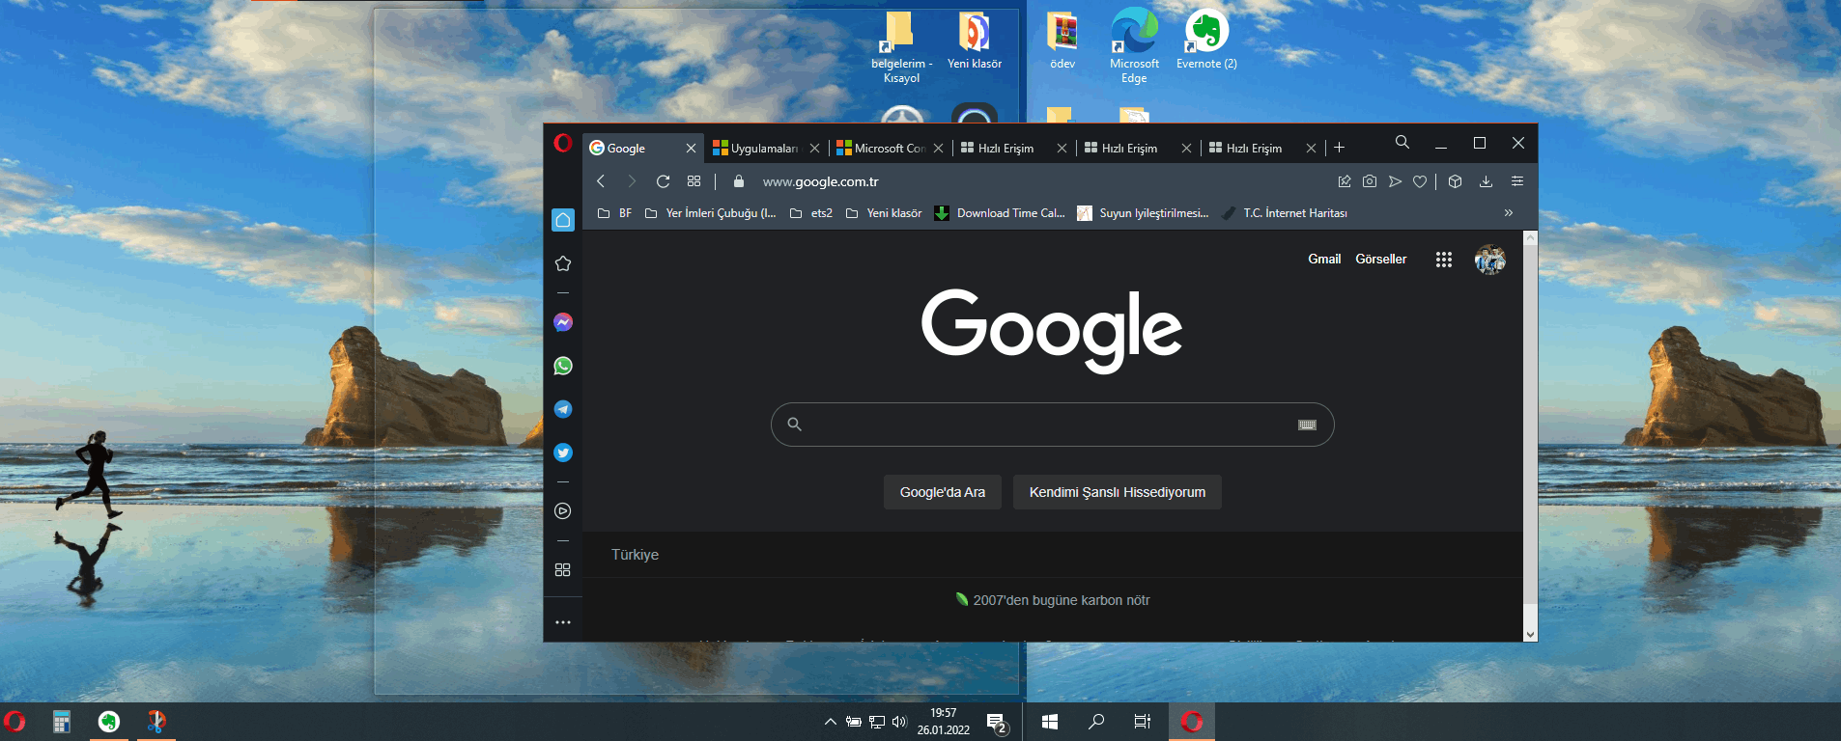The height and width of the screenshot is (741, 1841).
Task: Open Twitter in the Opera sidebar
Action: pyautogui.click(x=563, y=453)
